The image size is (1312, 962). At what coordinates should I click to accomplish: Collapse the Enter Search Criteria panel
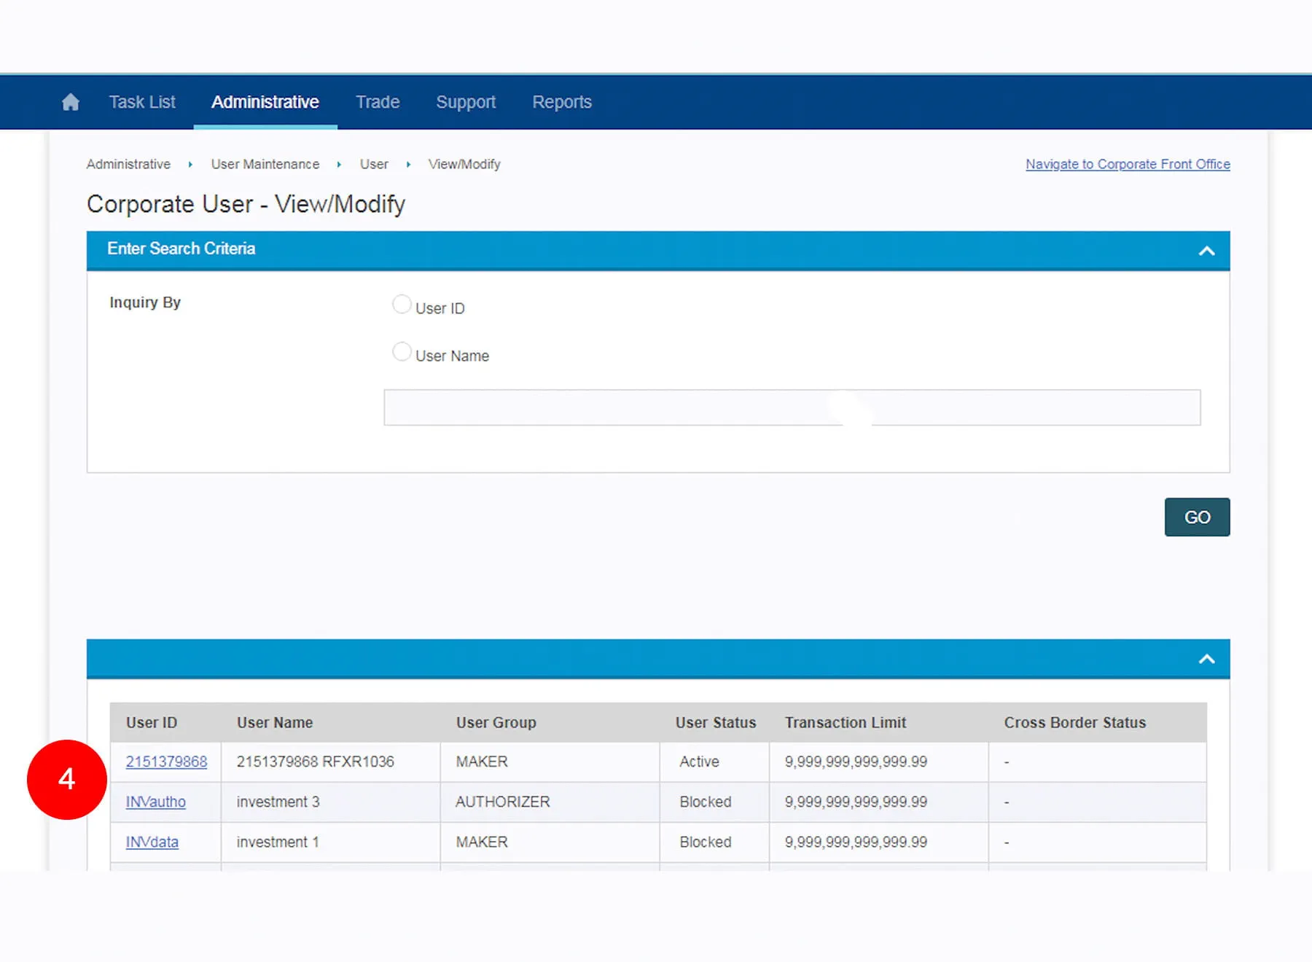[x=1206, y=251]
